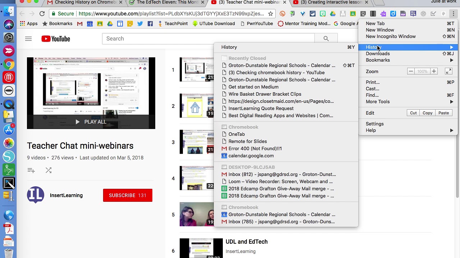Increase zoom with the plus button
The width and height of the screenshot is (460, 258).
(x=434, y=71)
